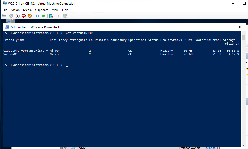Screen dimensions: 248x149
Task: Open the Clipboard menu
Action: (x=42, y=10)
